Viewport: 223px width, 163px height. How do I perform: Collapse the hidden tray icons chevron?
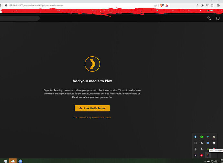pyautogui.click(x=205, y=161)
